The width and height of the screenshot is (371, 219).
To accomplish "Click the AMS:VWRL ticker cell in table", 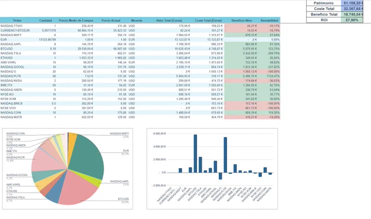I will [x=8, y=62].
